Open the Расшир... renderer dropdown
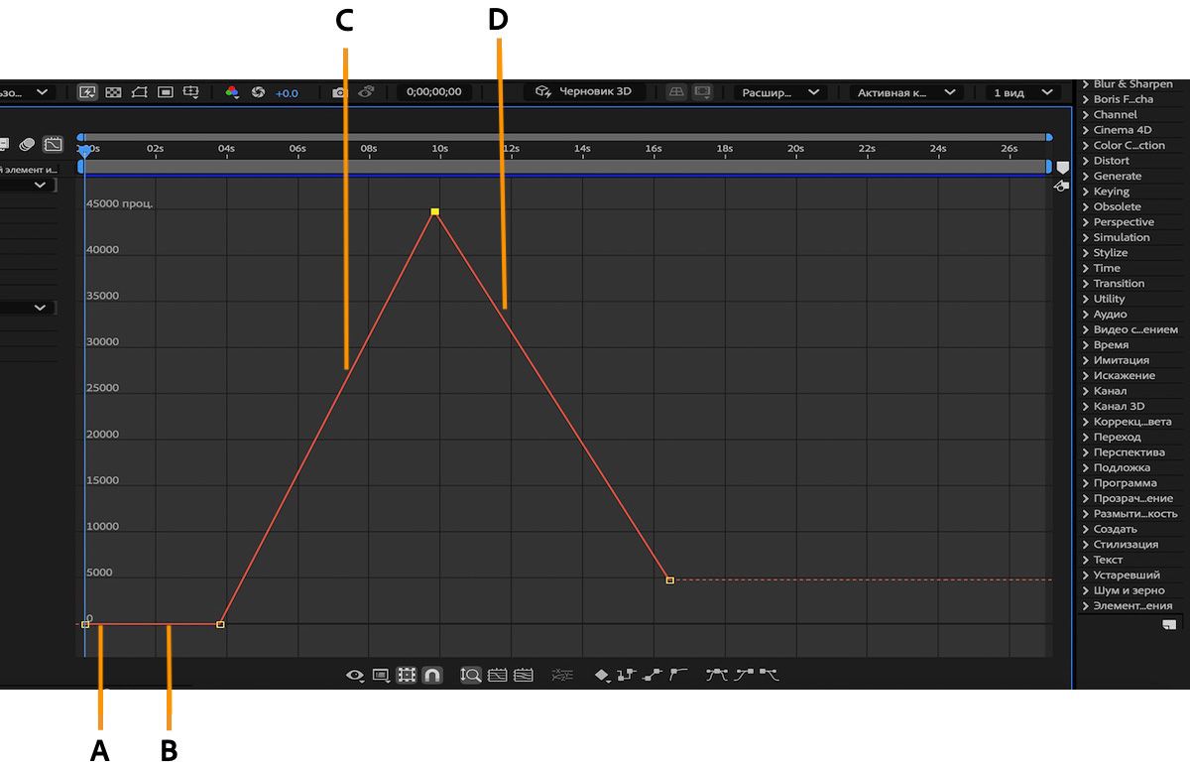This screenshot has height=769, width=1190. coord(780,92)
